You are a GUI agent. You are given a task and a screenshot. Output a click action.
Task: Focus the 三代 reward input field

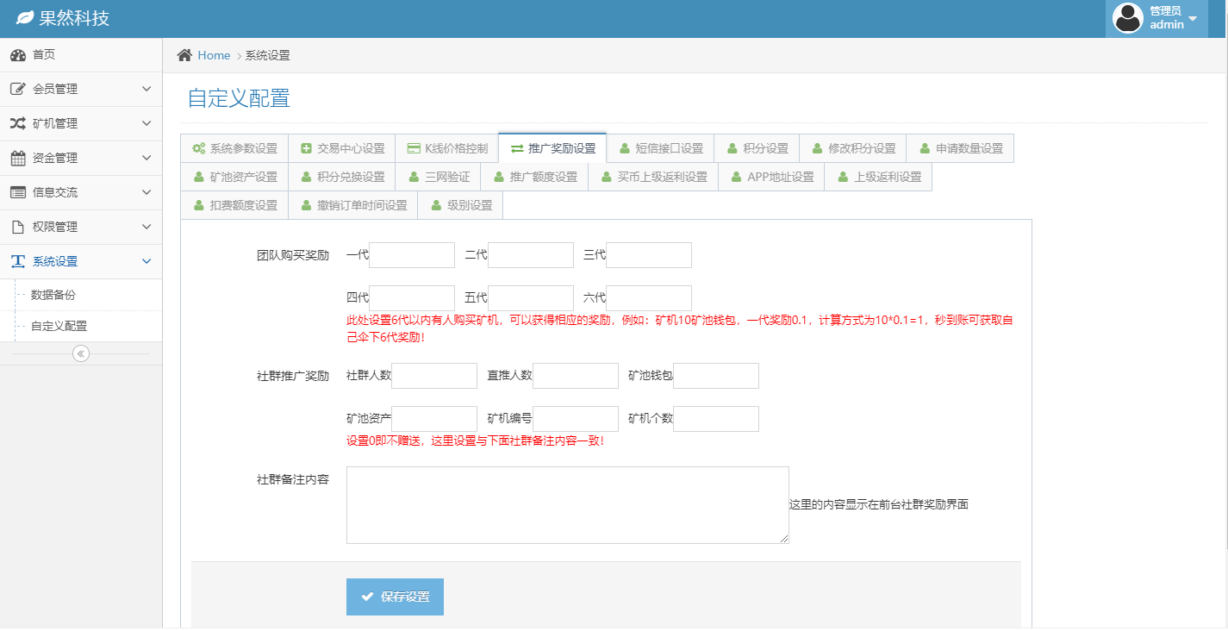click(x=649, y=255)
